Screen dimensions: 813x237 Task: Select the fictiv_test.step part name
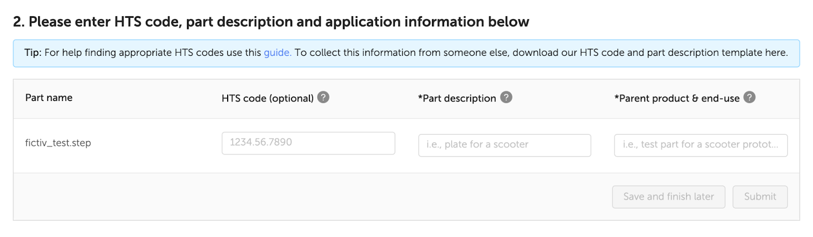58,143
